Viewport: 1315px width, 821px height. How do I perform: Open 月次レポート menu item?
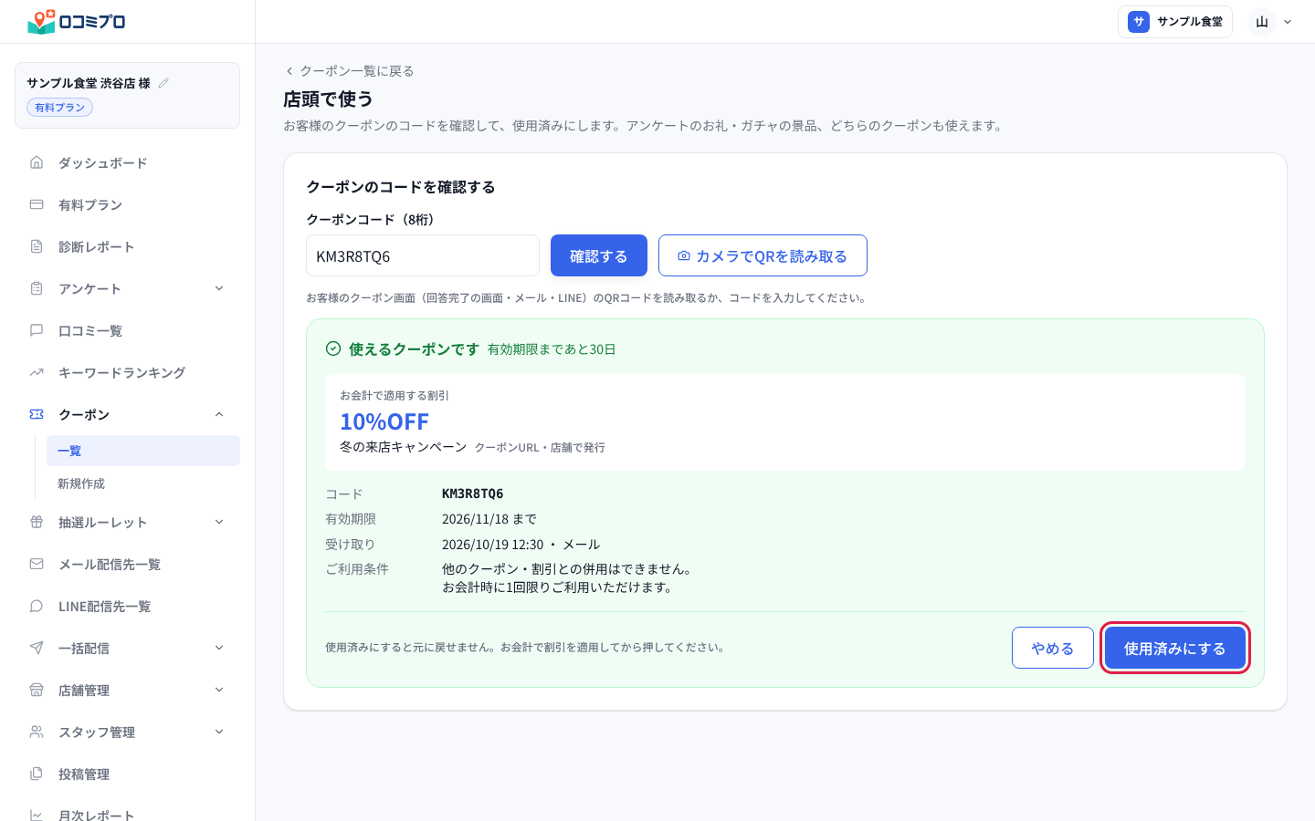(x=128, y=814)
